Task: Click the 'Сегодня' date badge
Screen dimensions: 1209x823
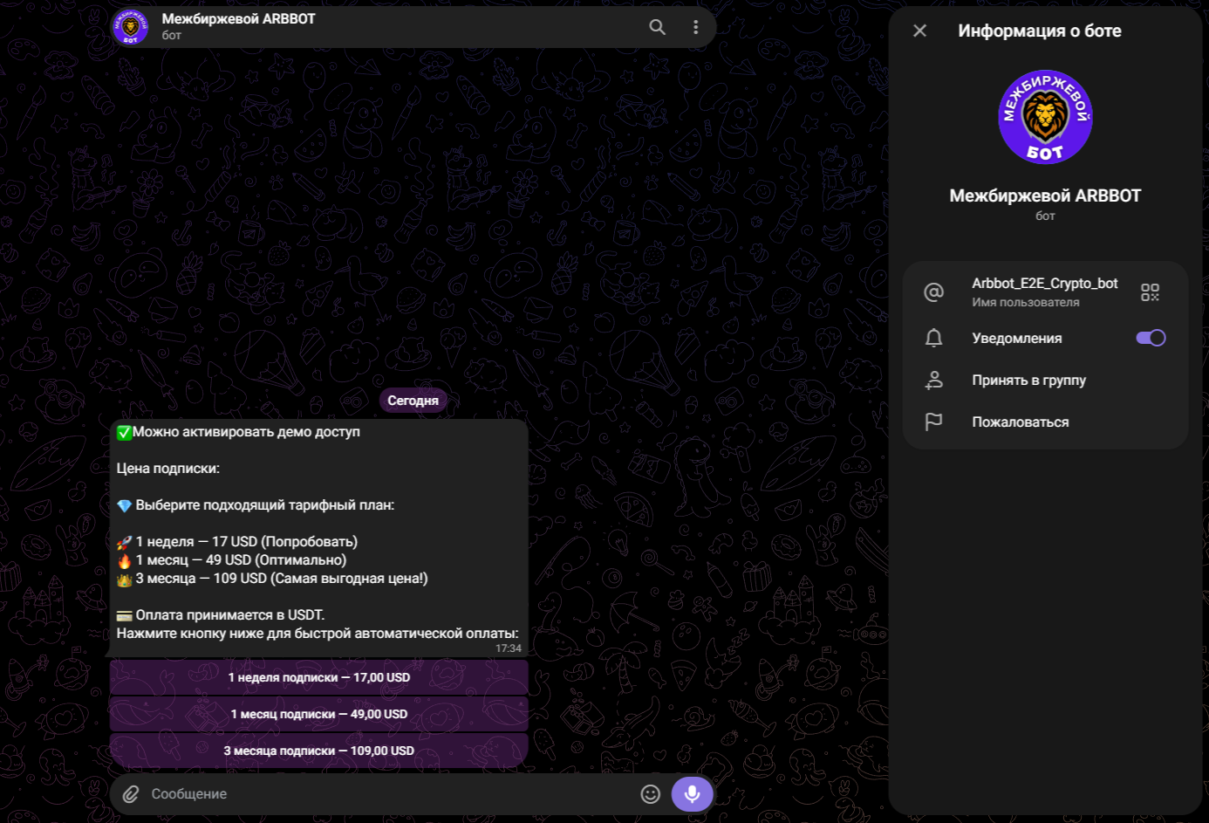Action: (x=413, y=401)
